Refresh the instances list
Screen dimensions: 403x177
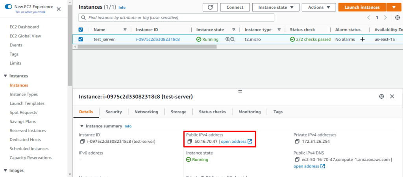tap(210, 7)
